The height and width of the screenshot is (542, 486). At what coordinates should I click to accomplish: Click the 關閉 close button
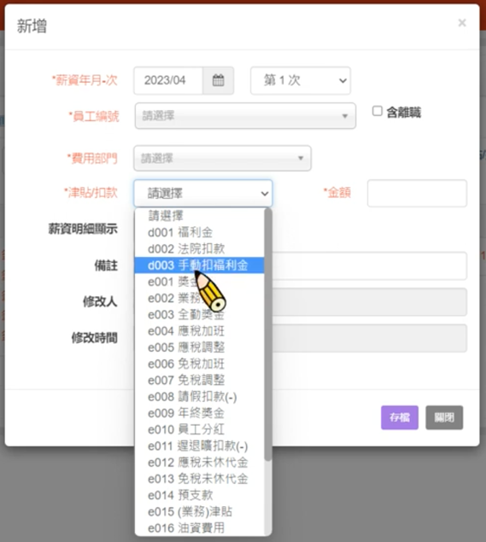(444, 417)
